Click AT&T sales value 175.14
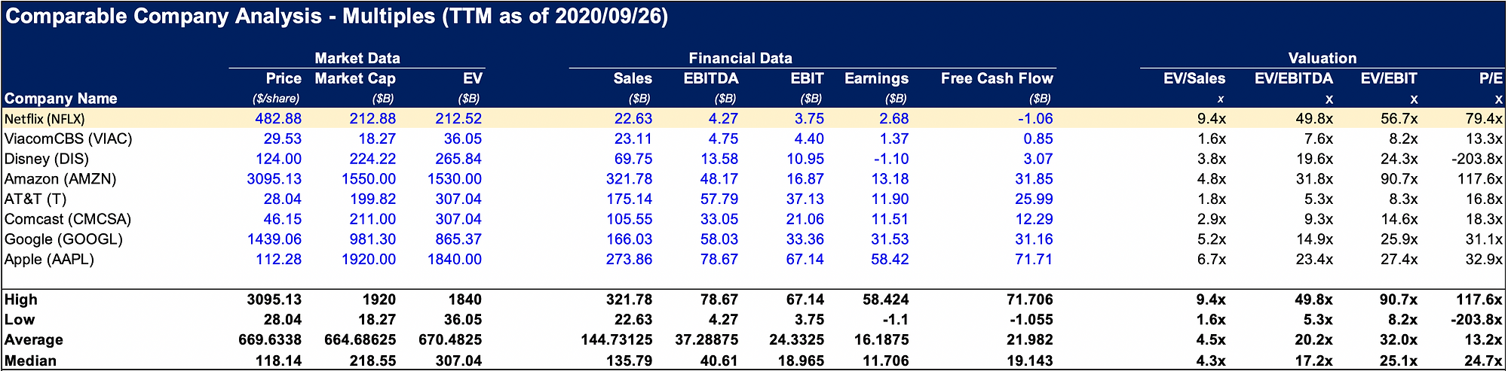This screenshot has height=371, width=1508. pyautogui.click(x=629, y=199)
